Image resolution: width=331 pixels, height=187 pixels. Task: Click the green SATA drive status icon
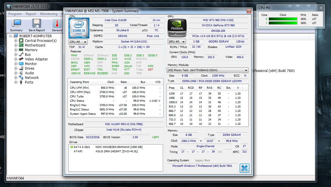[x=72, y=147]
